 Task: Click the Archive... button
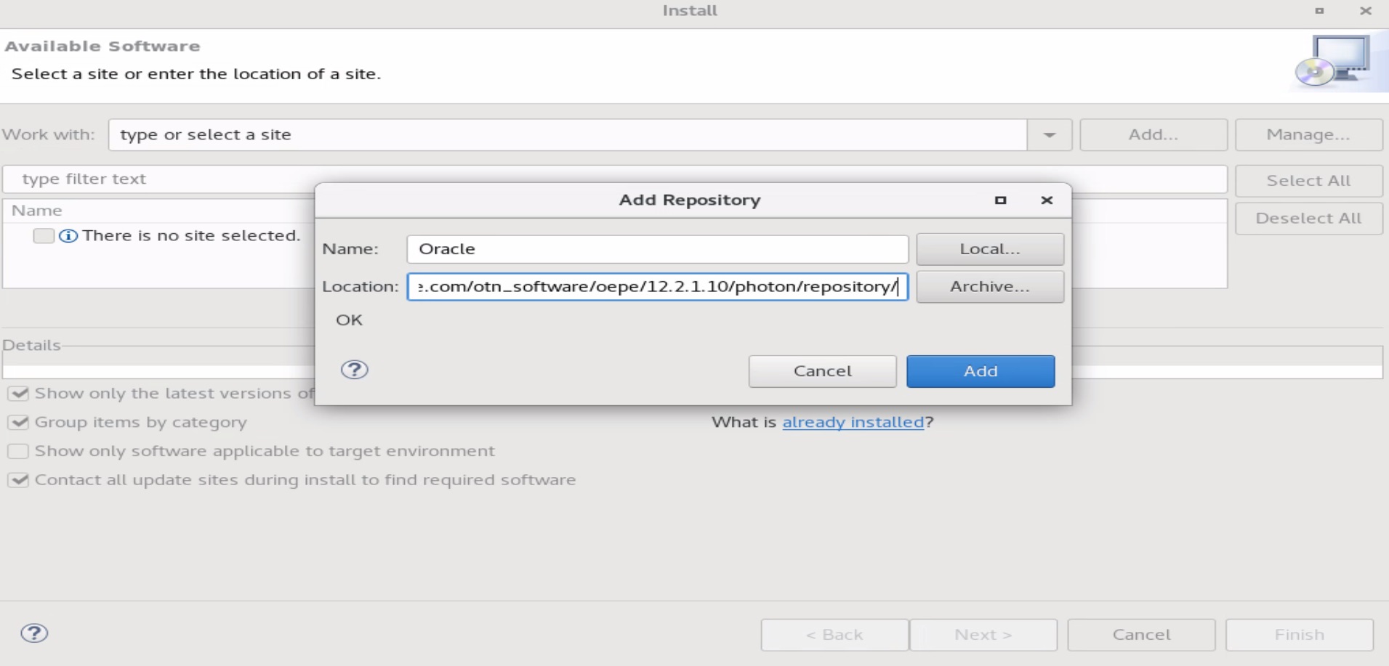pos(989,287)
